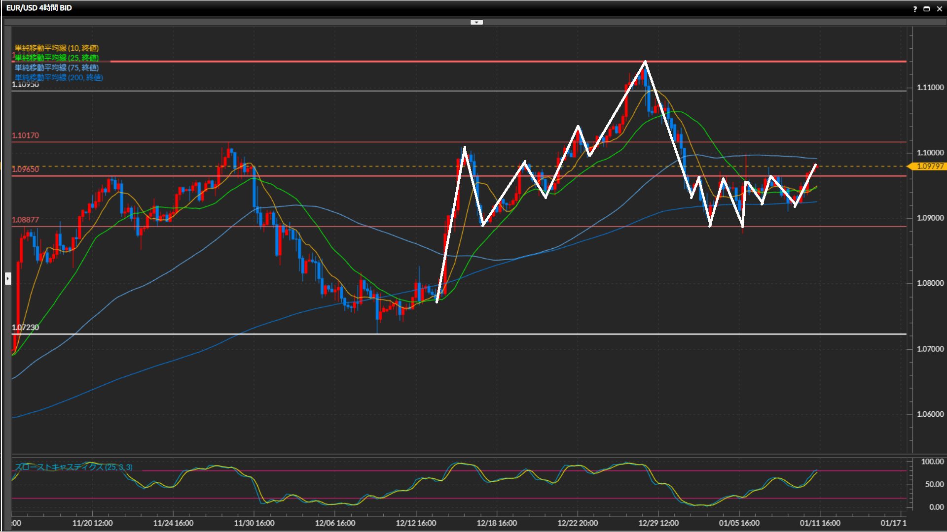Select the 25-period simple moving average label

(x=56, y=58)
